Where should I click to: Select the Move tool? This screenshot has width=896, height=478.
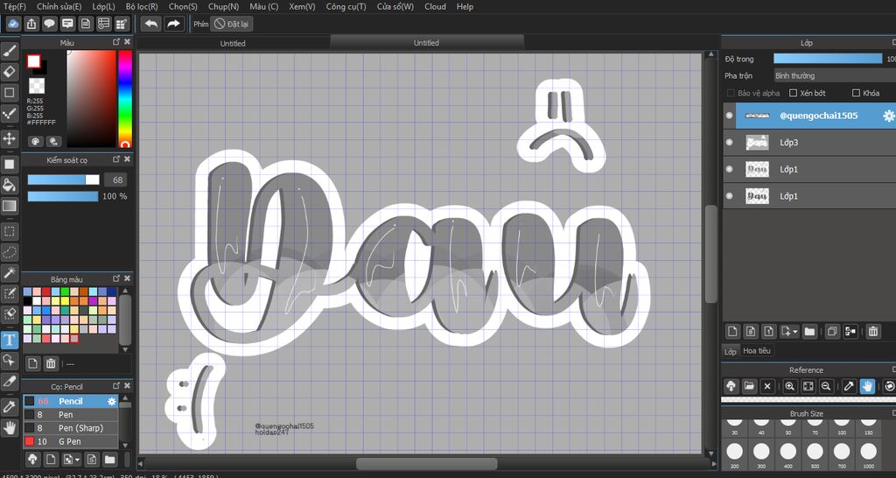pos(10,138)
